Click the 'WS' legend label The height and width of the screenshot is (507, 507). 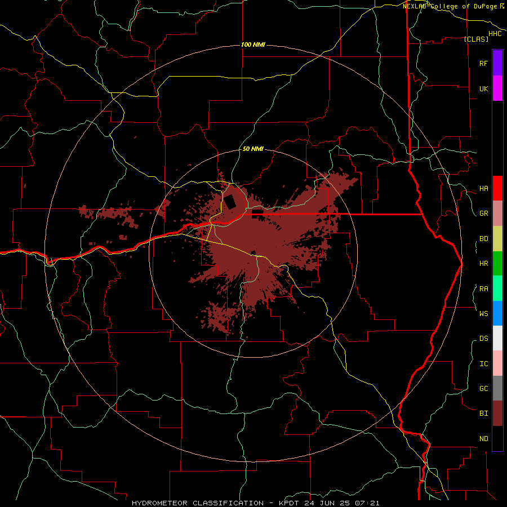point(484,314)
